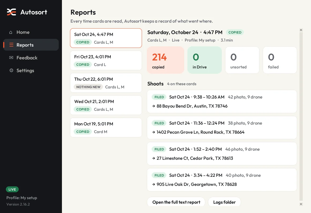Open the Wed Oct 21, 2:01 PM report
Viewport: 311px width, 213px height.
[x=106, y=105]
